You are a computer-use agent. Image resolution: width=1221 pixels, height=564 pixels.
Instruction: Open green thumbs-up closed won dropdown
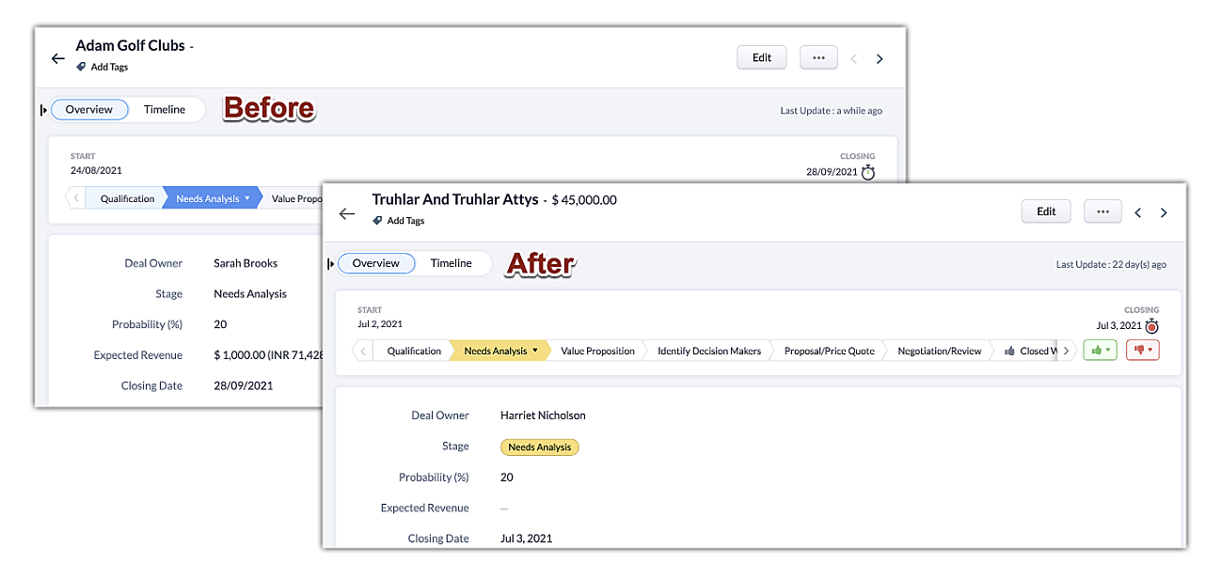pyautogui.click(x=1100, y=351)
